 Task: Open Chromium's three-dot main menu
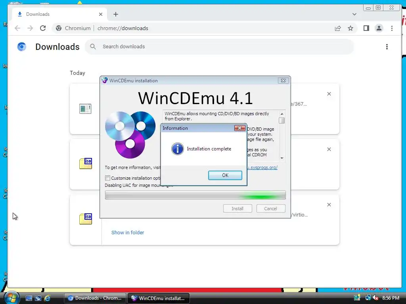pos(392,28)
